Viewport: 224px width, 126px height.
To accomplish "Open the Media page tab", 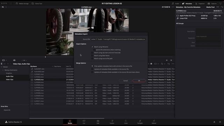I will pos(70,122).
